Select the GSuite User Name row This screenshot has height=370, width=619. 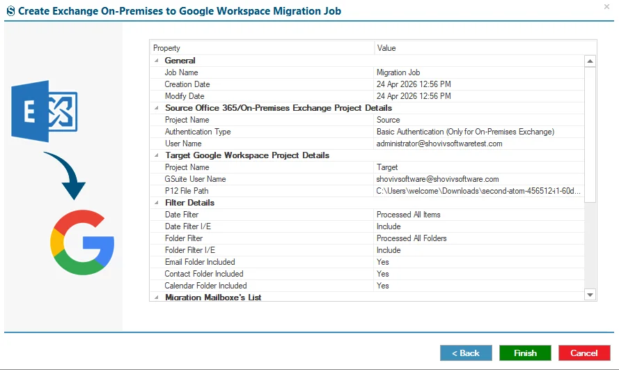pyautogui.click(x=367, y=179)
